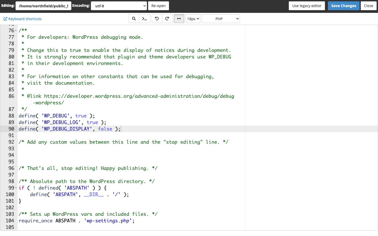Click the 'Sets up WordPress vars' comment

pos(88,214)
